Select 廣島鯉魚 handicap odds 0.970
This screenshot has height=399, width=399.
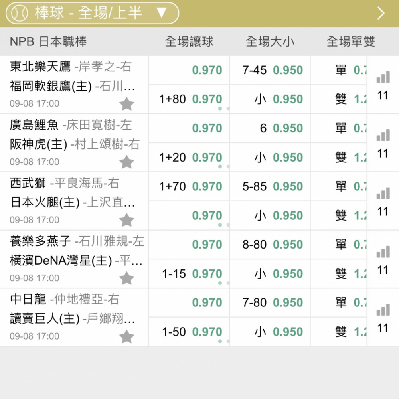tap(189, 128)
